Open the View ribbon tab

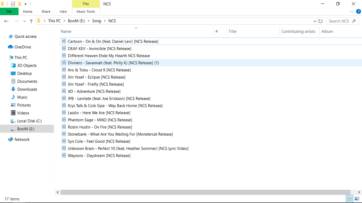pos(63,12)
